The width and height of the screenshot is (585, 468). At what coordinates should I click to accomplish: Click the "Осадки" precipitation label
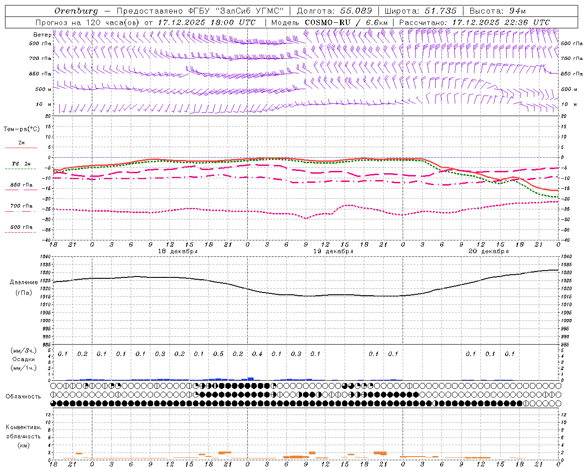click(24, 359)
